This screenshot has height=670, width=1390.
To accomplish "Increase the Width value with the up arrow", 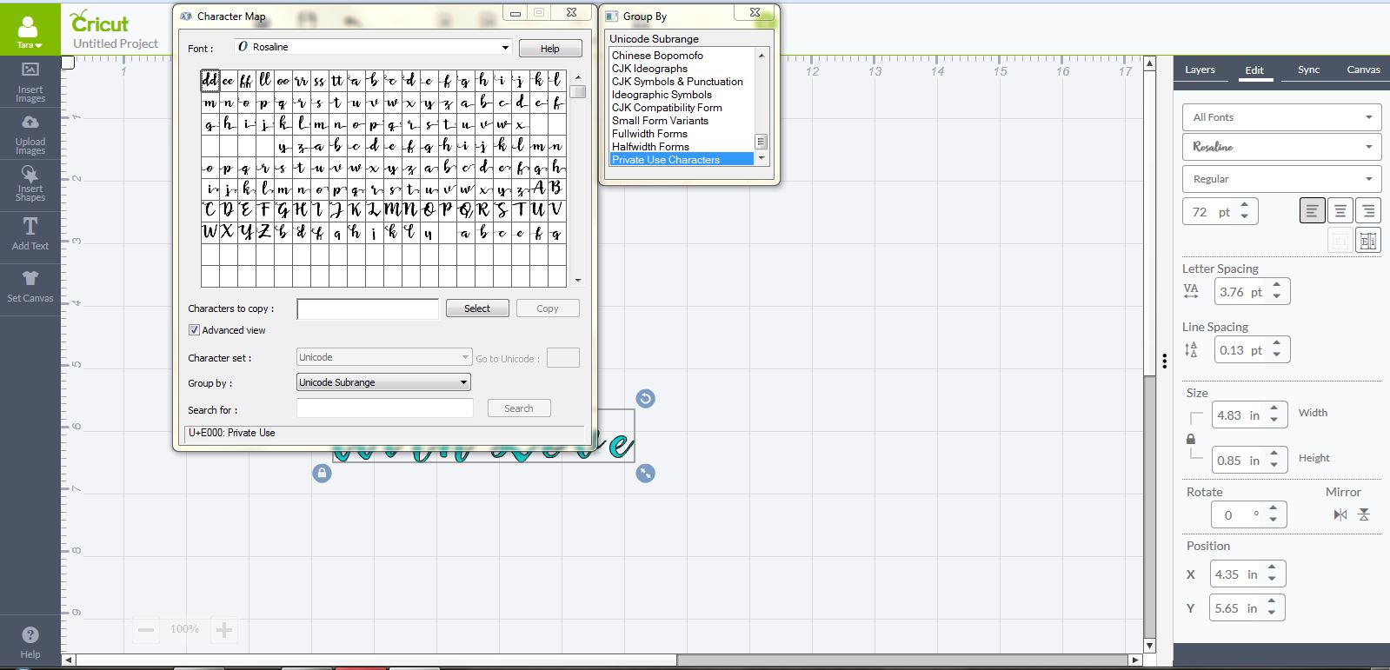I will coord(1274,409).
